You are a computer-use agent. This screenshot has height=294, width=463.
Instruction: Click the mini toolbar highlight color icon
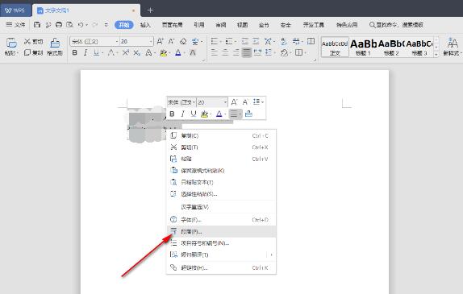coord(204,114)
